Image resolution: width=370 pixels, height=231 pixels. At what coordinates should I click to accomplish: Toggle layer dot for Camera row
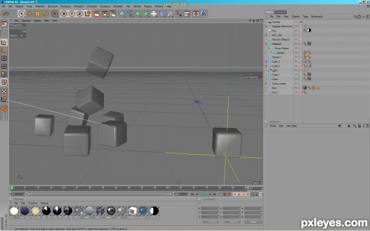[x=296, y=22]
